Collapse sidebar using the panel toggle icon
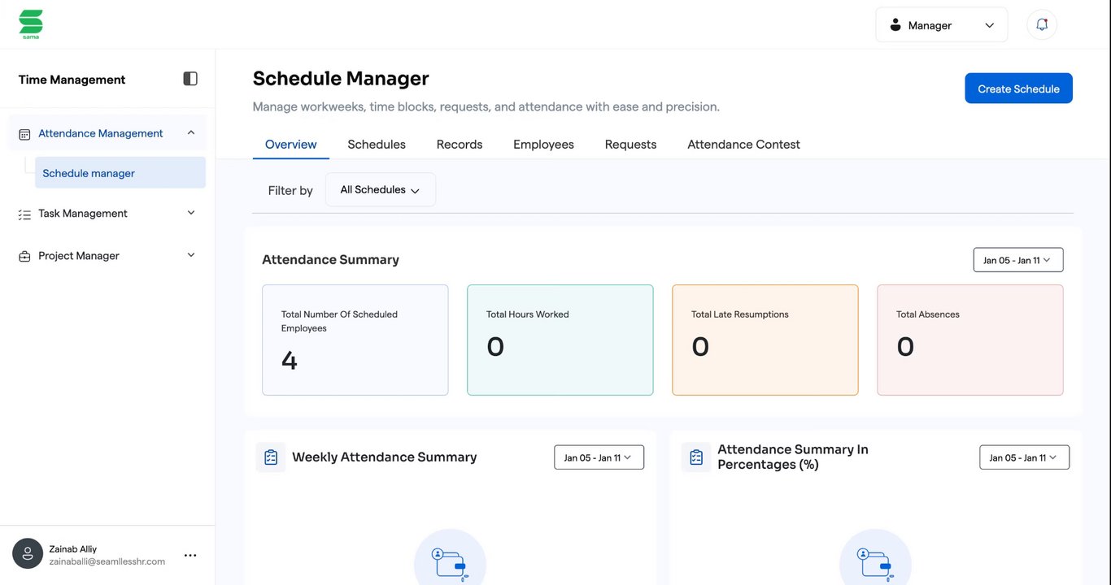This screenshot has width=1111, height=585. 190,79
